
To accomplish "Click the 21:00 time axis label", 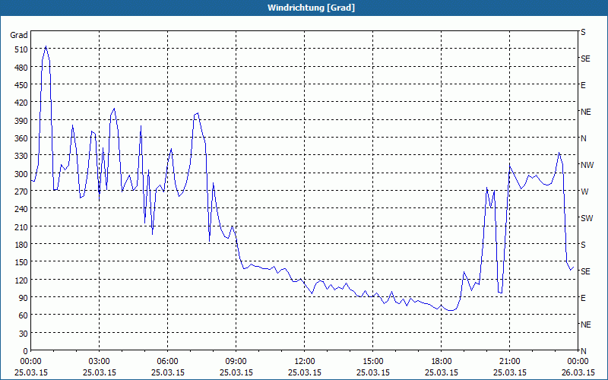I will tap(509, 362).
